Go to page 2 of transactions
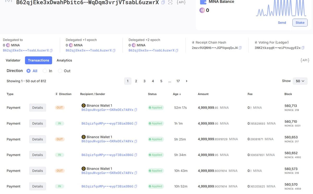 [136, 81]
